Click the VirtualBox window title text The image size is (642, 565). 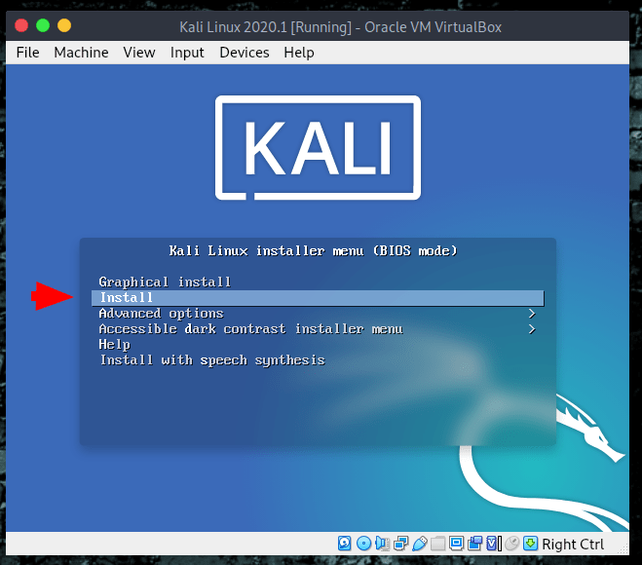(x=341, y=27)
